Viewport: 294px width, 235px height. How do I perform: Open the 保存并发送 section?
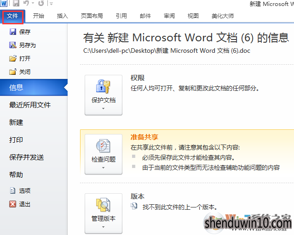click(26, 157)
